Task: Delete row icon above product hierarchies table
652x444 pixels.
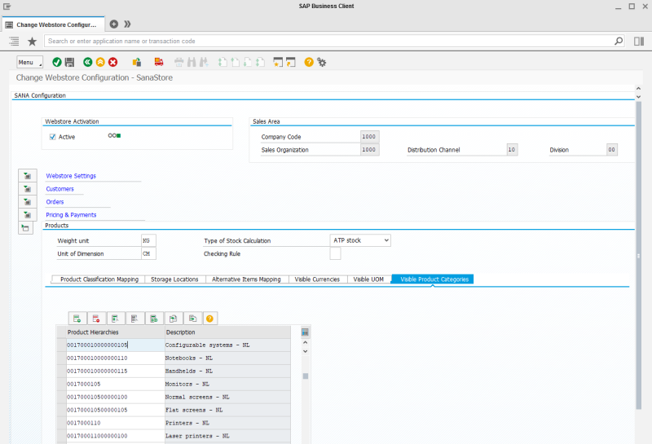Action: [96, 319]
